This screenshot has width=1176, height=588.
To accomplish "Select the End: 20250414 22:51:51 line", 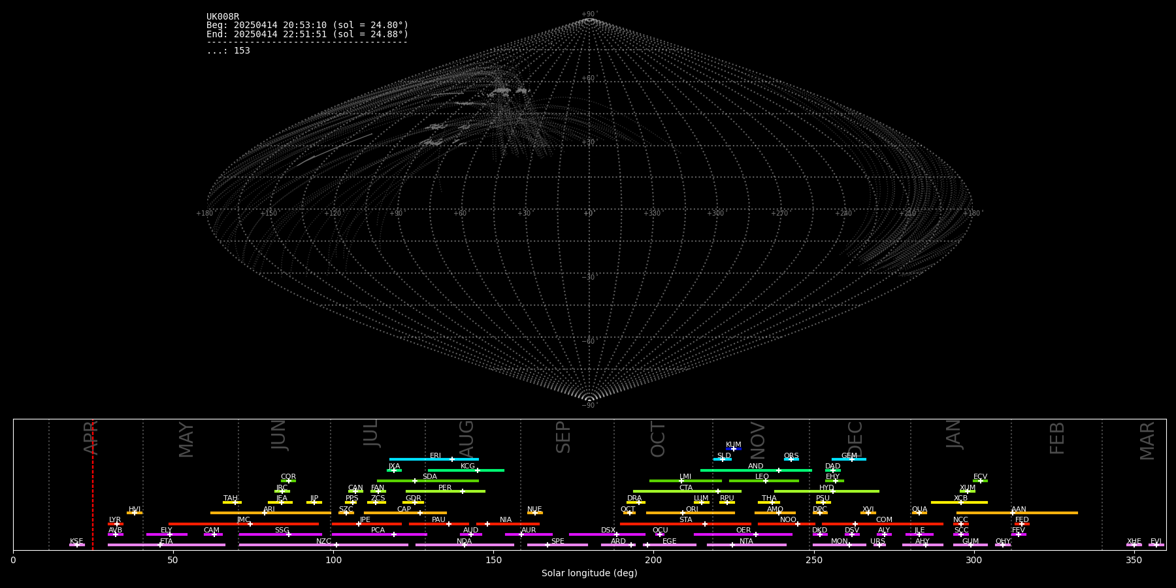I will coord(307,34).
